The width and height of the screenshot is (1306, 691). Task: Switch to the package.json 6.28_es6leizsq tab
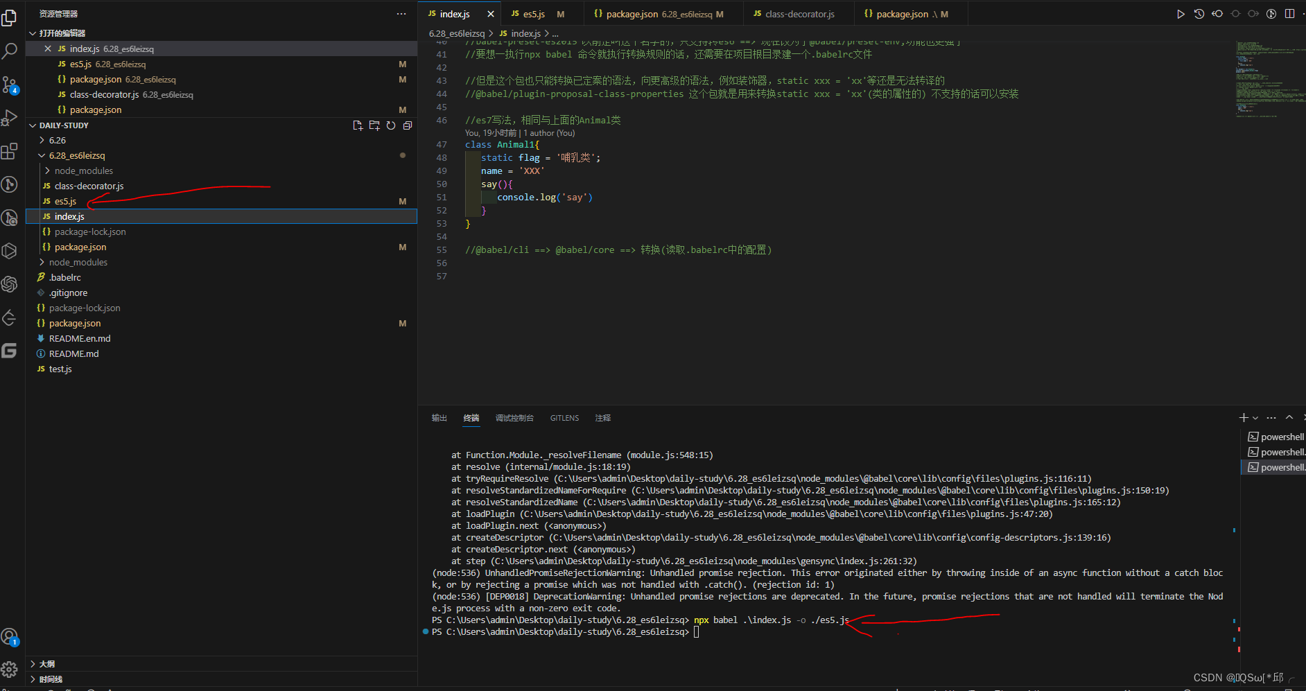pos(663,14)
